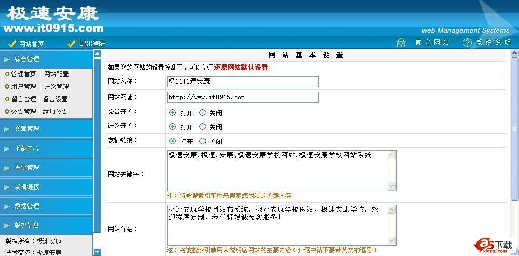Click the main page scrollbar thumb
The width and height of the screenshot is (519, 256).
[x=515, y=128]
